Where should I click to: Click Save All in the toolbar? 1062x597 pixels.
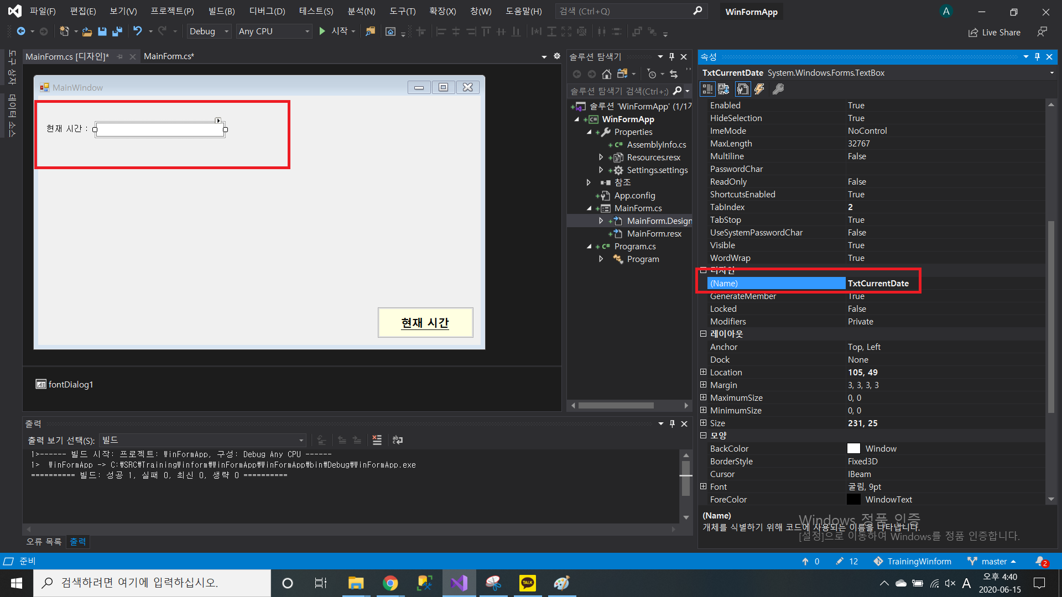pyautogui.click(x=117, y=32)
